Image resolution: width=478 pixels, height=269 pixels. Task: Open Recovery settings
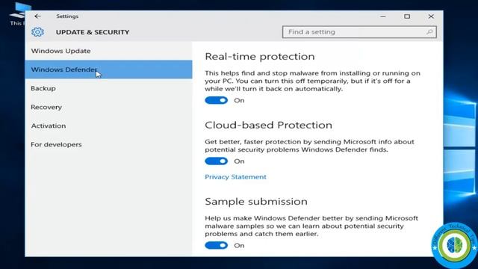pos(108,107)
